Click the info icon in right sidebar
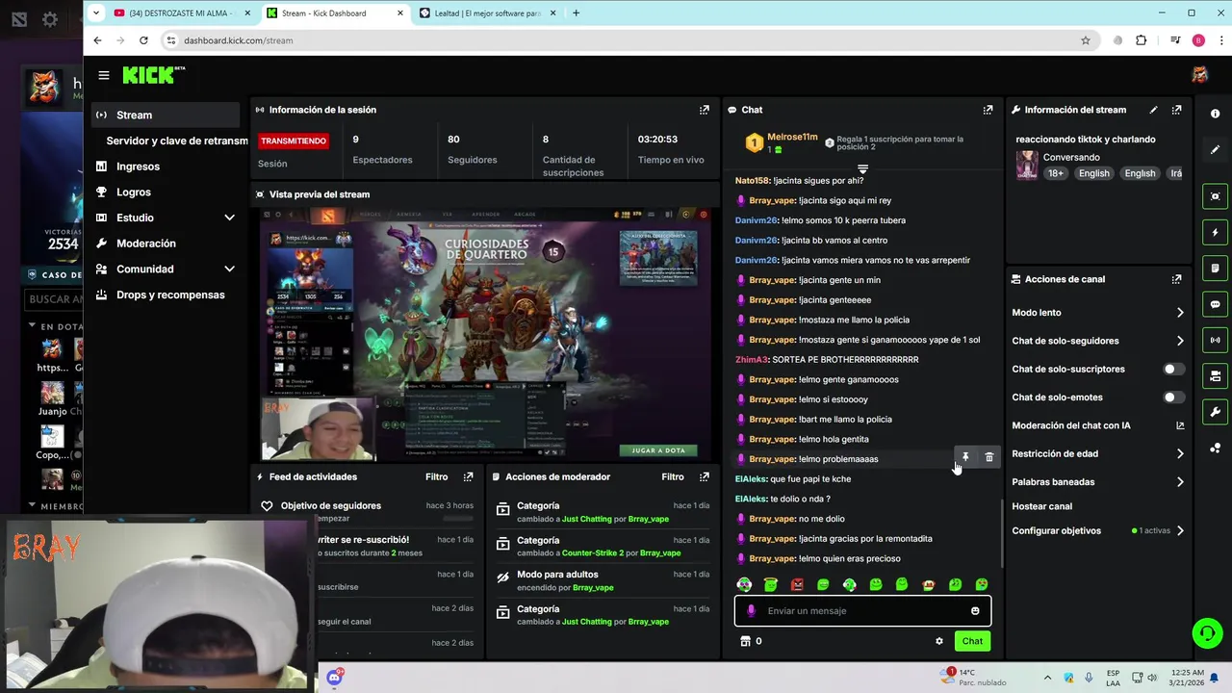 1215,114
